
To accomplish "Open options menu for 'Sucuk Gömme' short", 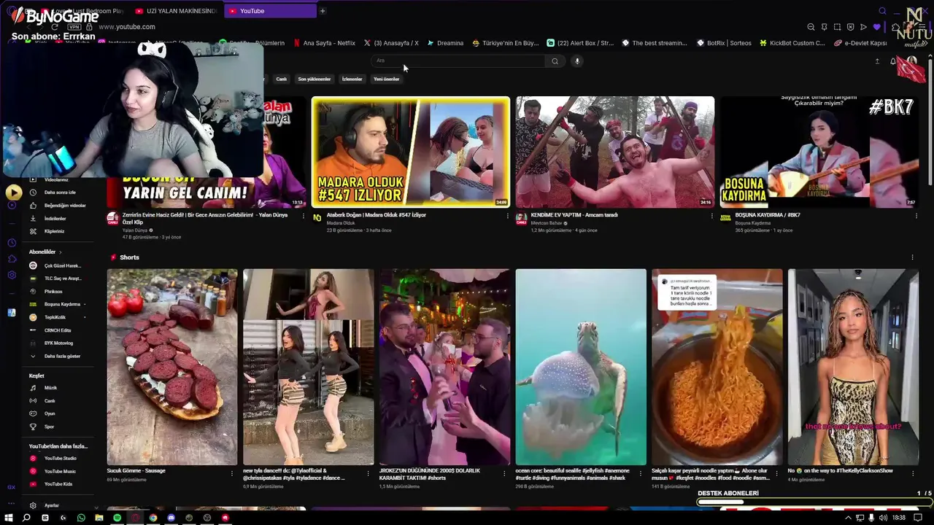I will point(232,473).
